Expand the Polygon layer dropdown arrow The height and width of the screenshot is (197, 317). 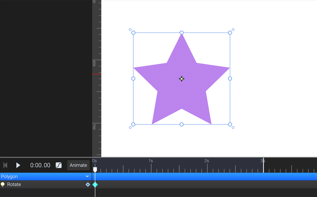[87, 176]
